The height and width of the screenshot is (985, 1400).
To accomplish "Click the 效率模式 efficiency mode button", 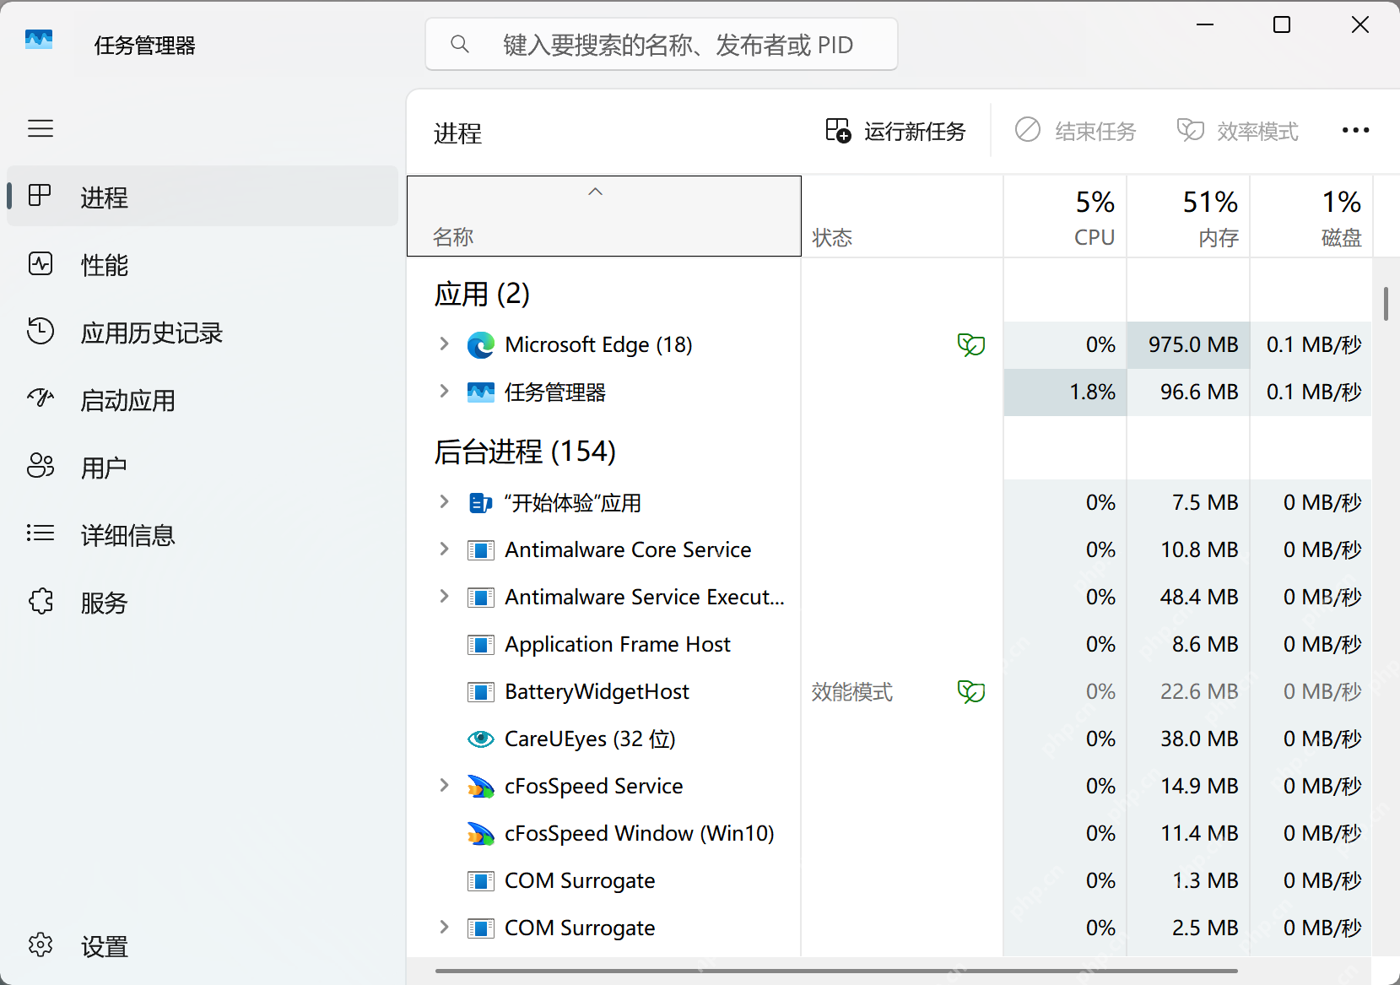I will pyautogui.click(x=1238, y=131).
